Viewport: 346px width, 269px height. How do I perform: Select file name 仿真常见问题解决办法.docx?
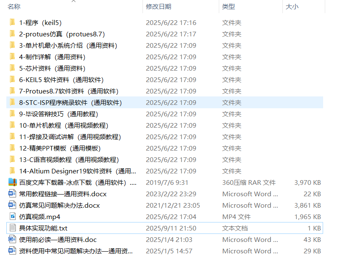(60, 206)
